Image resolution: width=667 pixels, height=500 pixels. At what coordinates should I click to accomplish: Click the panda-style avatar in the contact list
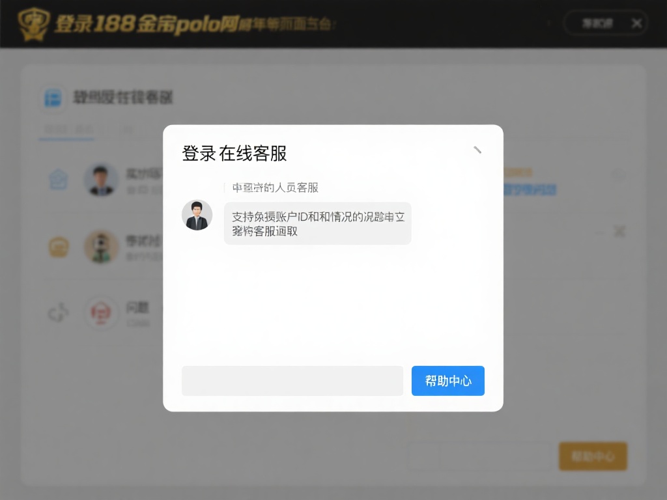click(x=102, y=247)
